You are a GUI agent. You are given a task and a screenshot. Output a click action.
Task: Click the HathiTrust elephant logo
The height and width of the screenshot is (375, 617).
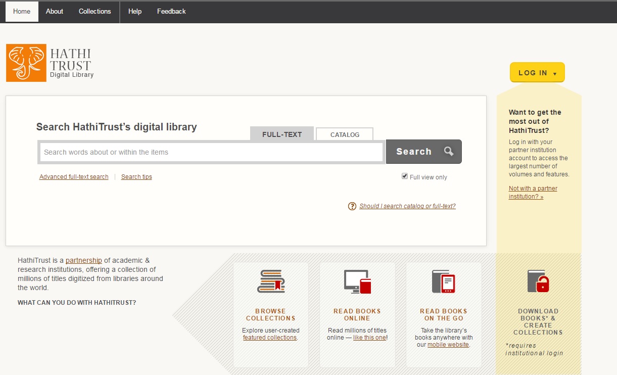pyautogui.click(x=26, y=63)
